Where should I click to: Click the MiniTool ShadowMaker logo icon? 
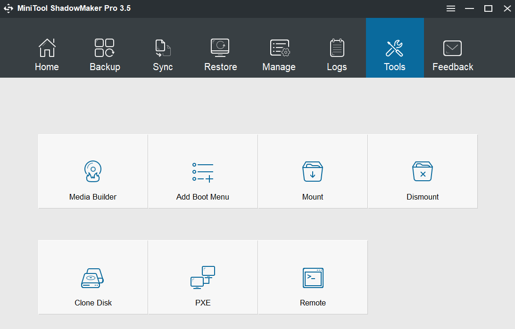tap(8, 8)
